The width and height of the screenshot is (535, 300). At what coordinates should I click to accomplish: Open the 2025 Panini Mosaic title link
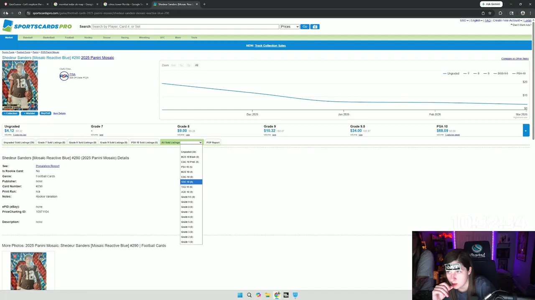coord(97,58)
